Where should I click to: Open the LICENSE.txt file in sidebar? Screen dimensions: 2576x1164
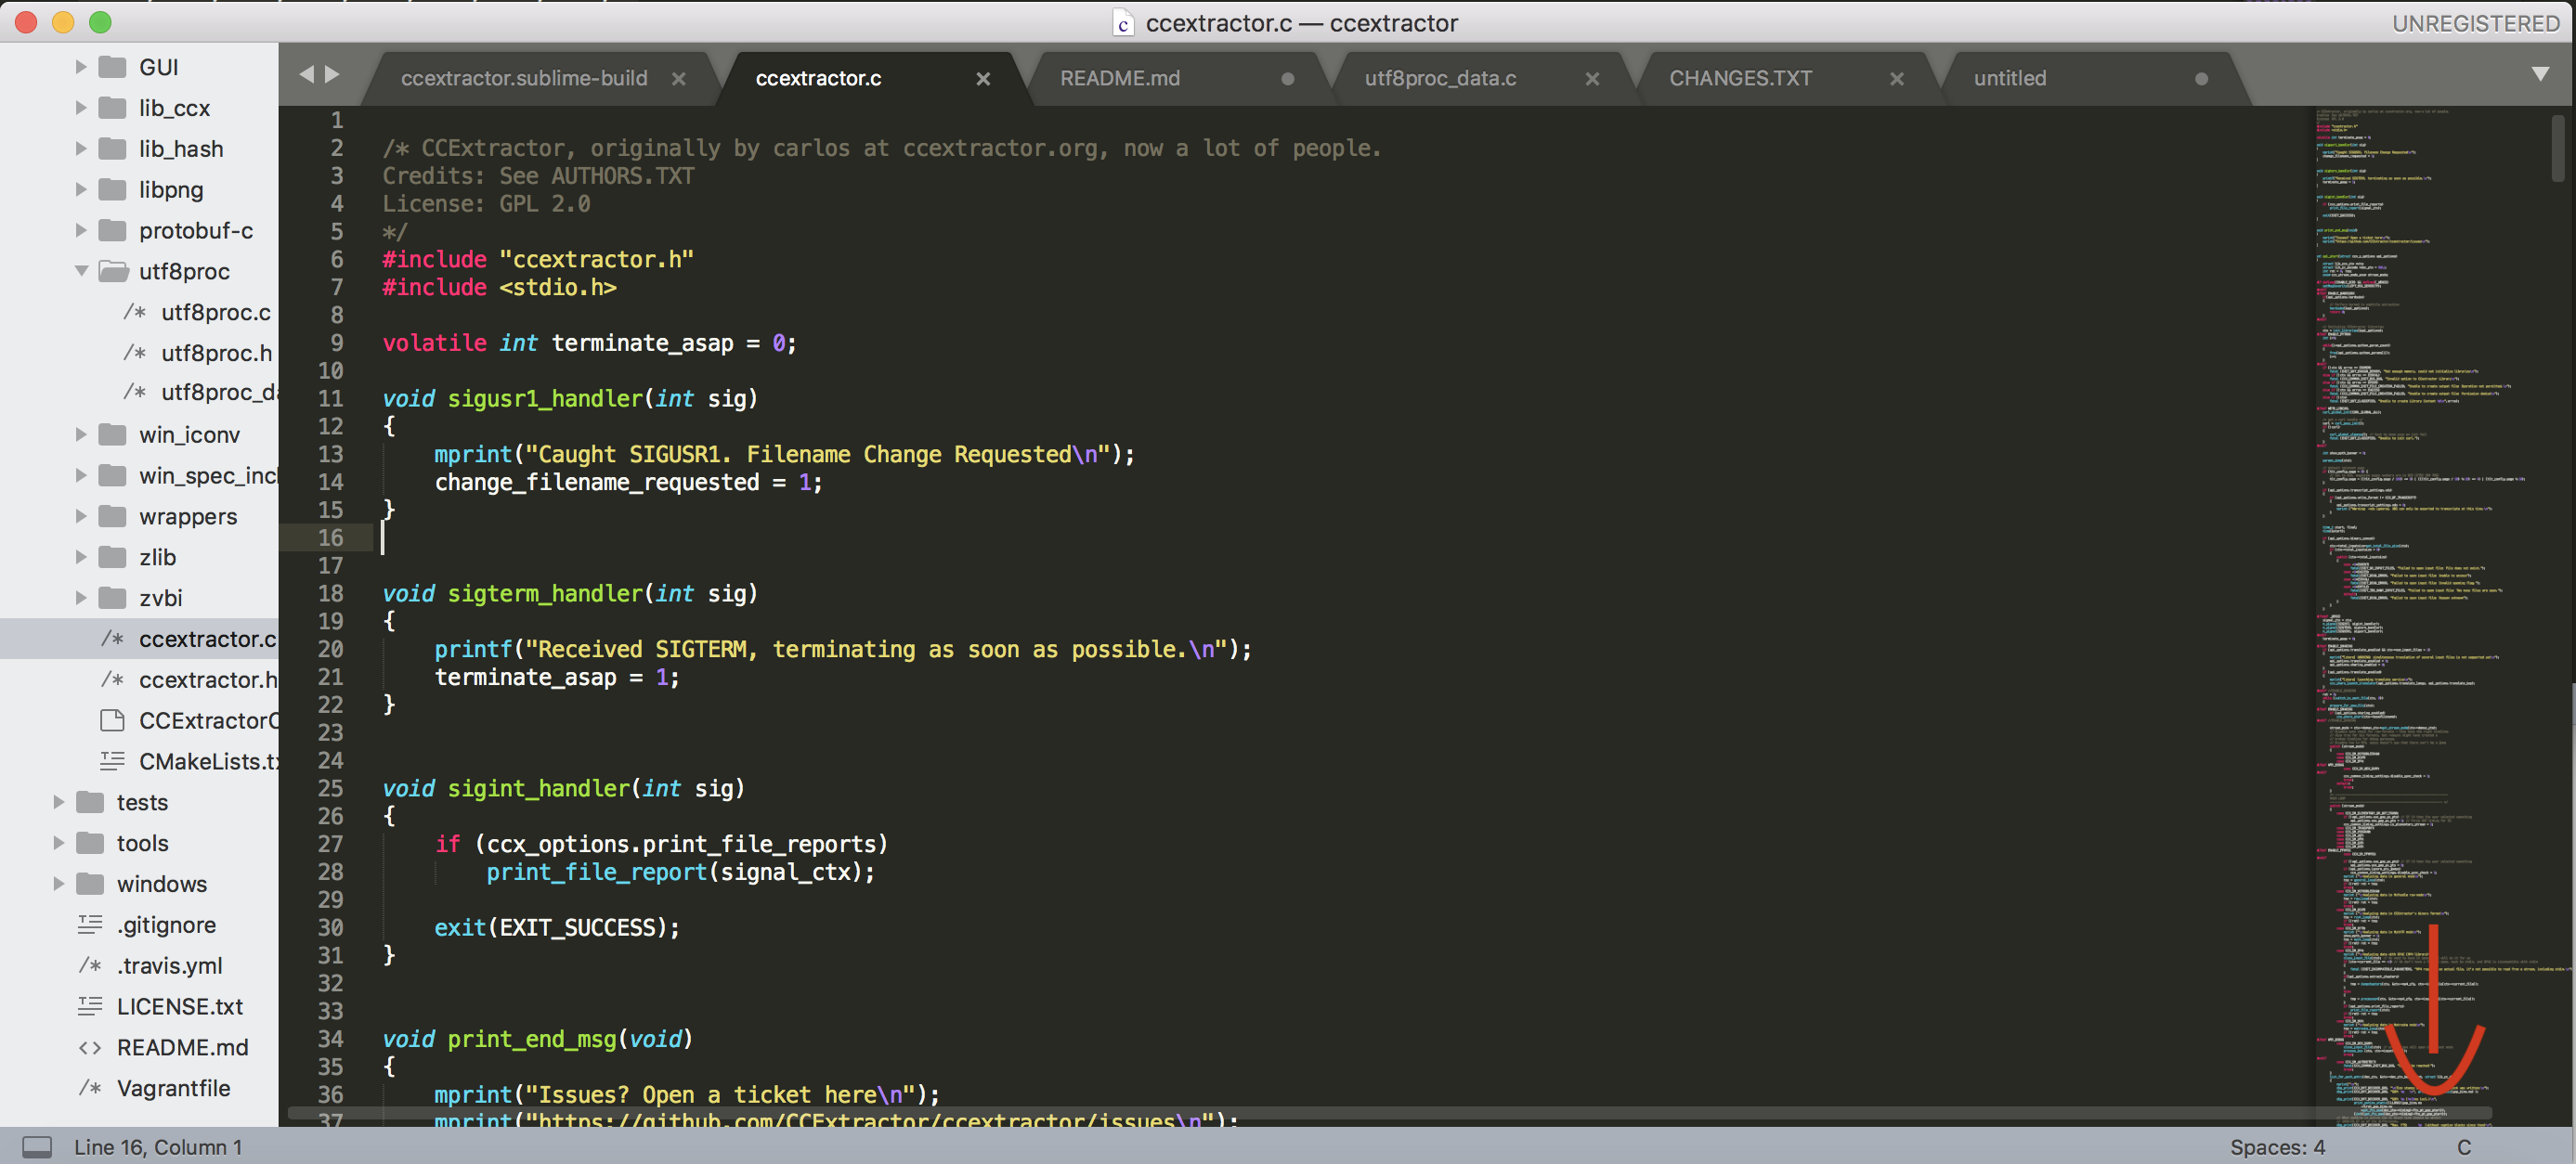pyautogui.click(x=180, y=1006)
